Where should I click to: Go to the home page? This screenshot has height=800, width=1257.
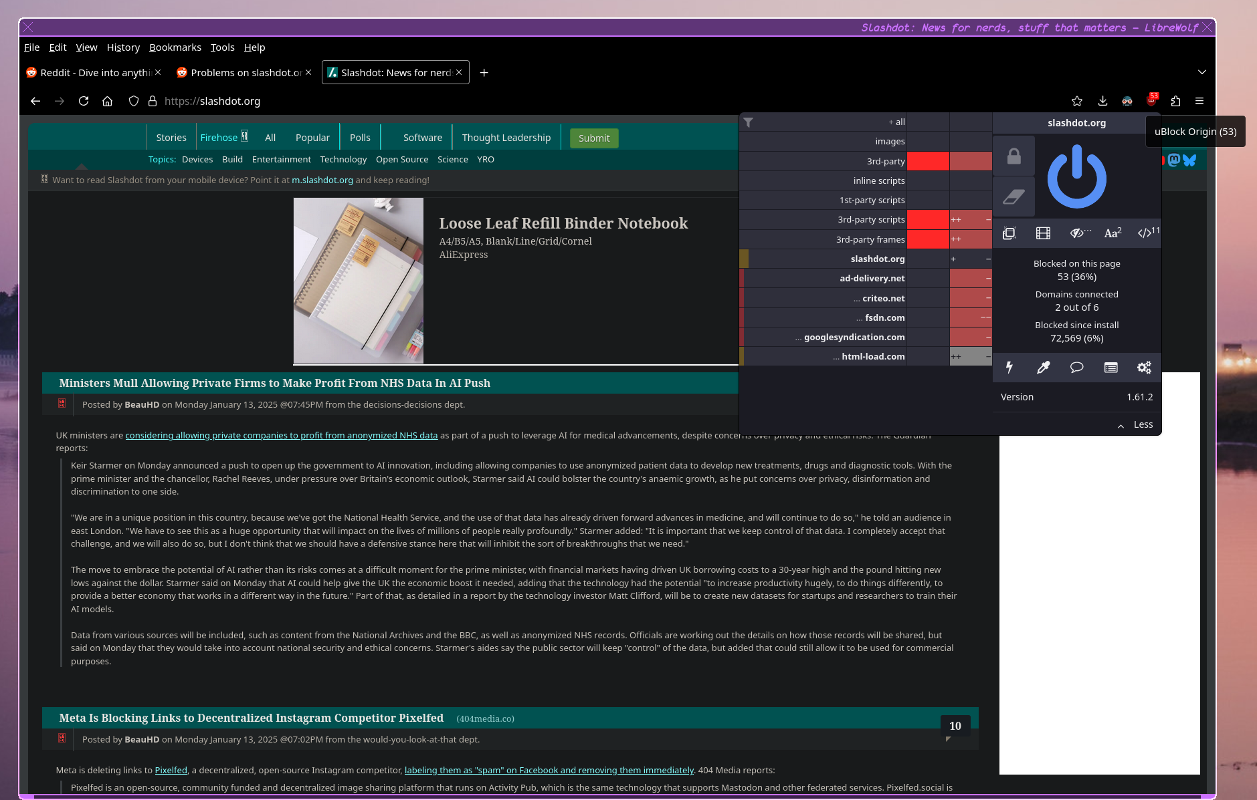[107, 101]
